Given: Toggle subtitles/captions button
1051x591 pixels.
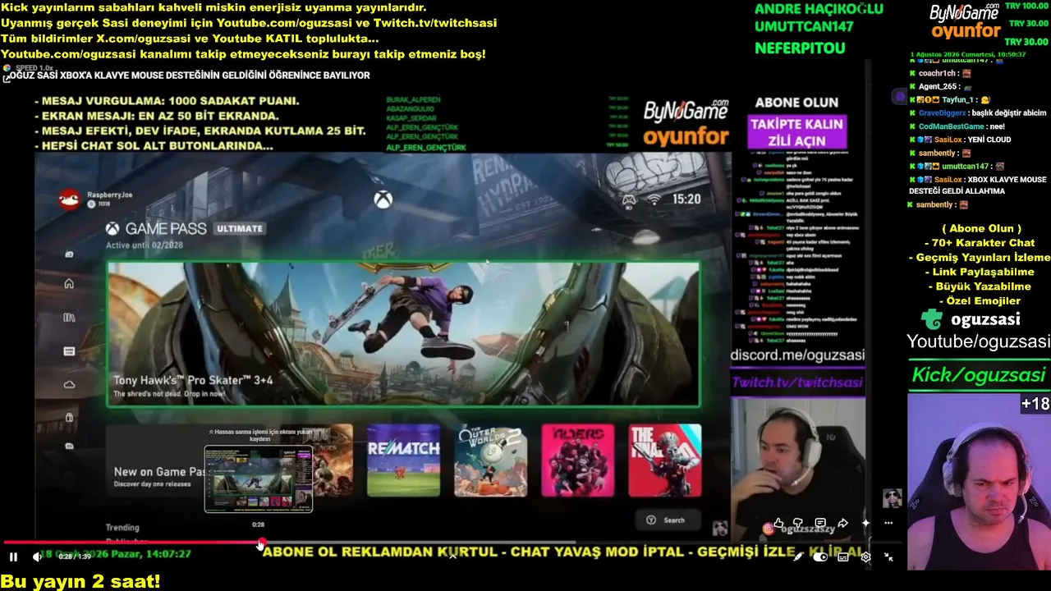Looking at the screenshot, I should 843,557.
